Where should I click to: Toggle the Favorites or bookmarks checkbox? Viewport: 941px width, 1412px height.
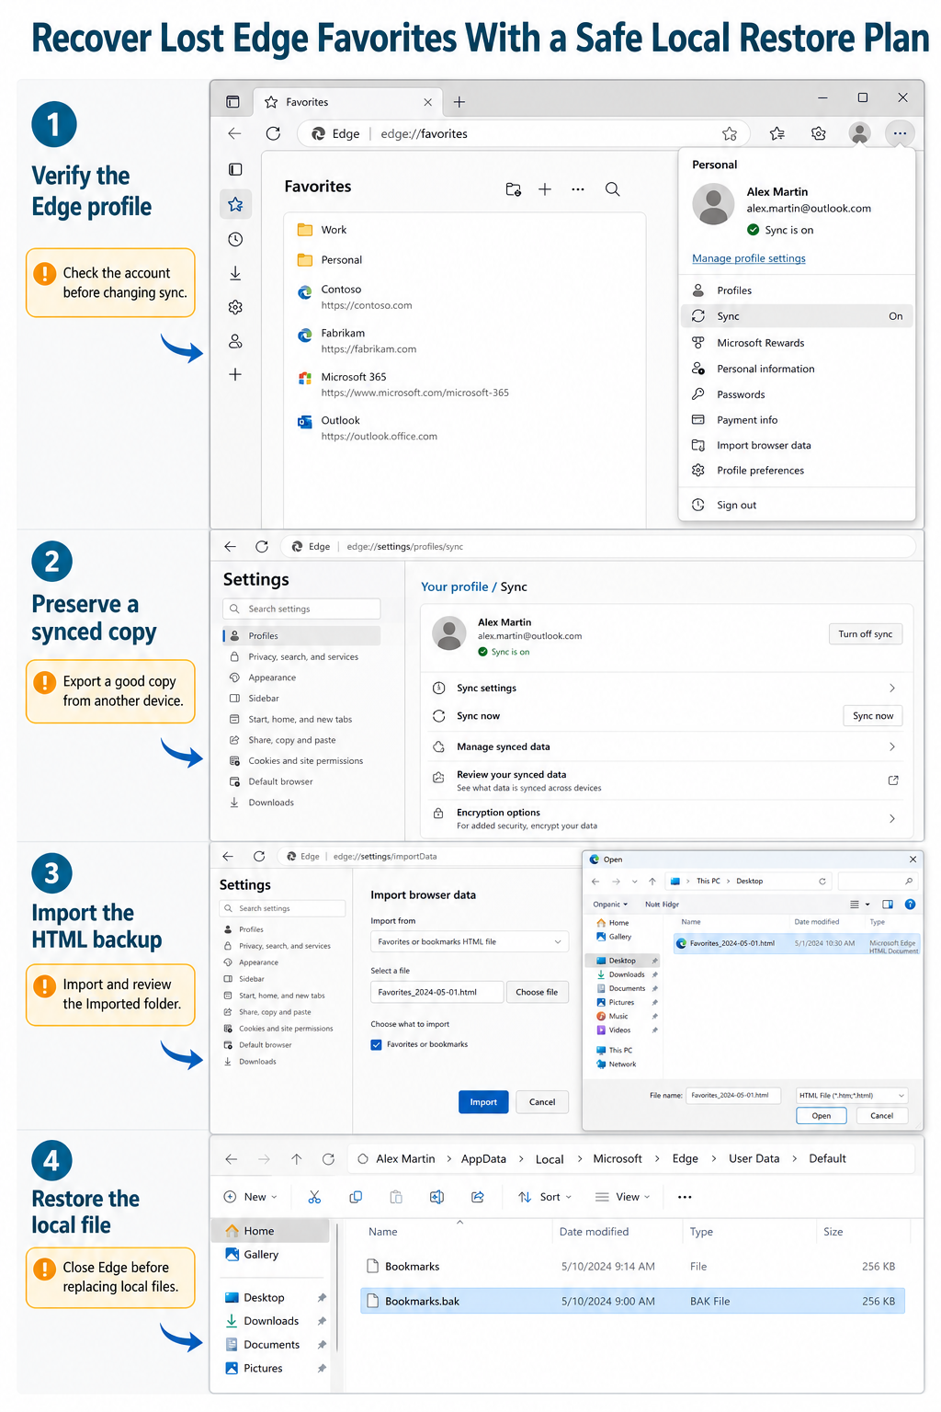pos(376,1044)
